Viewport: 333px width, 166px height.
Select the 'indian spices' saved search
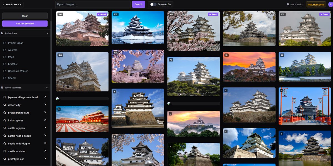tap(16, 121)
